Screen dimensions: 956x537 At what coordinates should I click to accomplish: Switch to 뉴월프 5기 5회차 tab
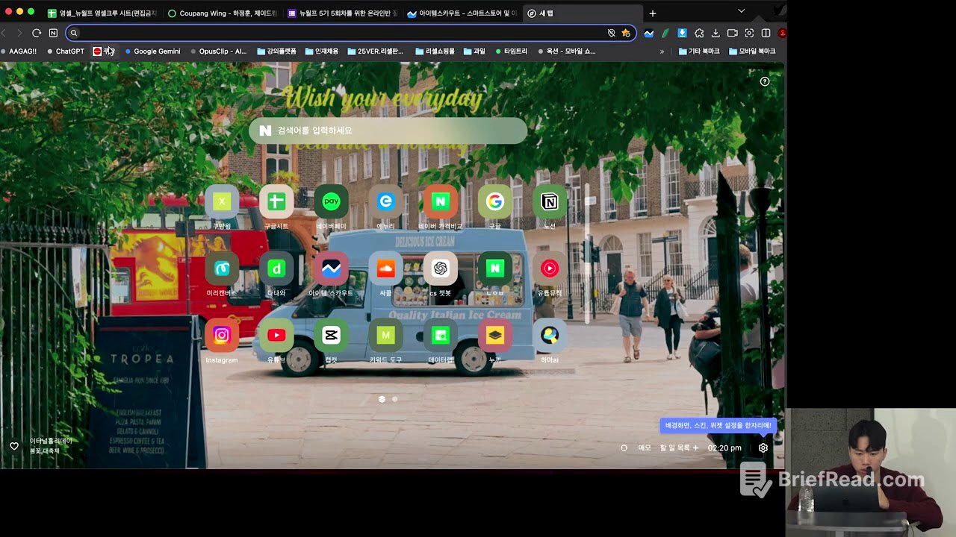(x=342, y=13)
